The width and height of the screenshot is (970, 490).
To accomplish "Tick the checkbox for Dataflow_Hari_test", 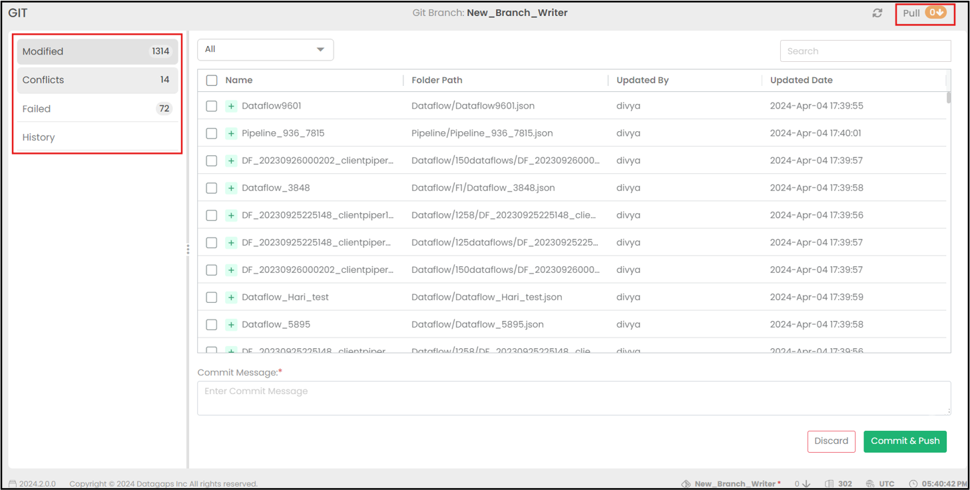I will tap(212, 298).
